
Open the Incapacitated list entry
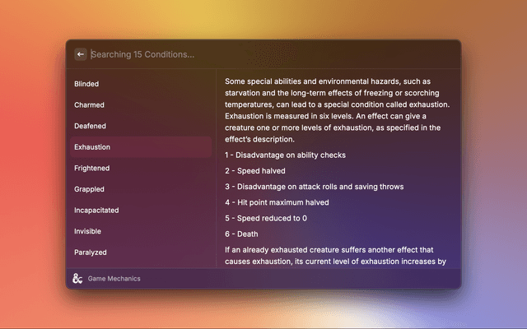tap(96, 210)
